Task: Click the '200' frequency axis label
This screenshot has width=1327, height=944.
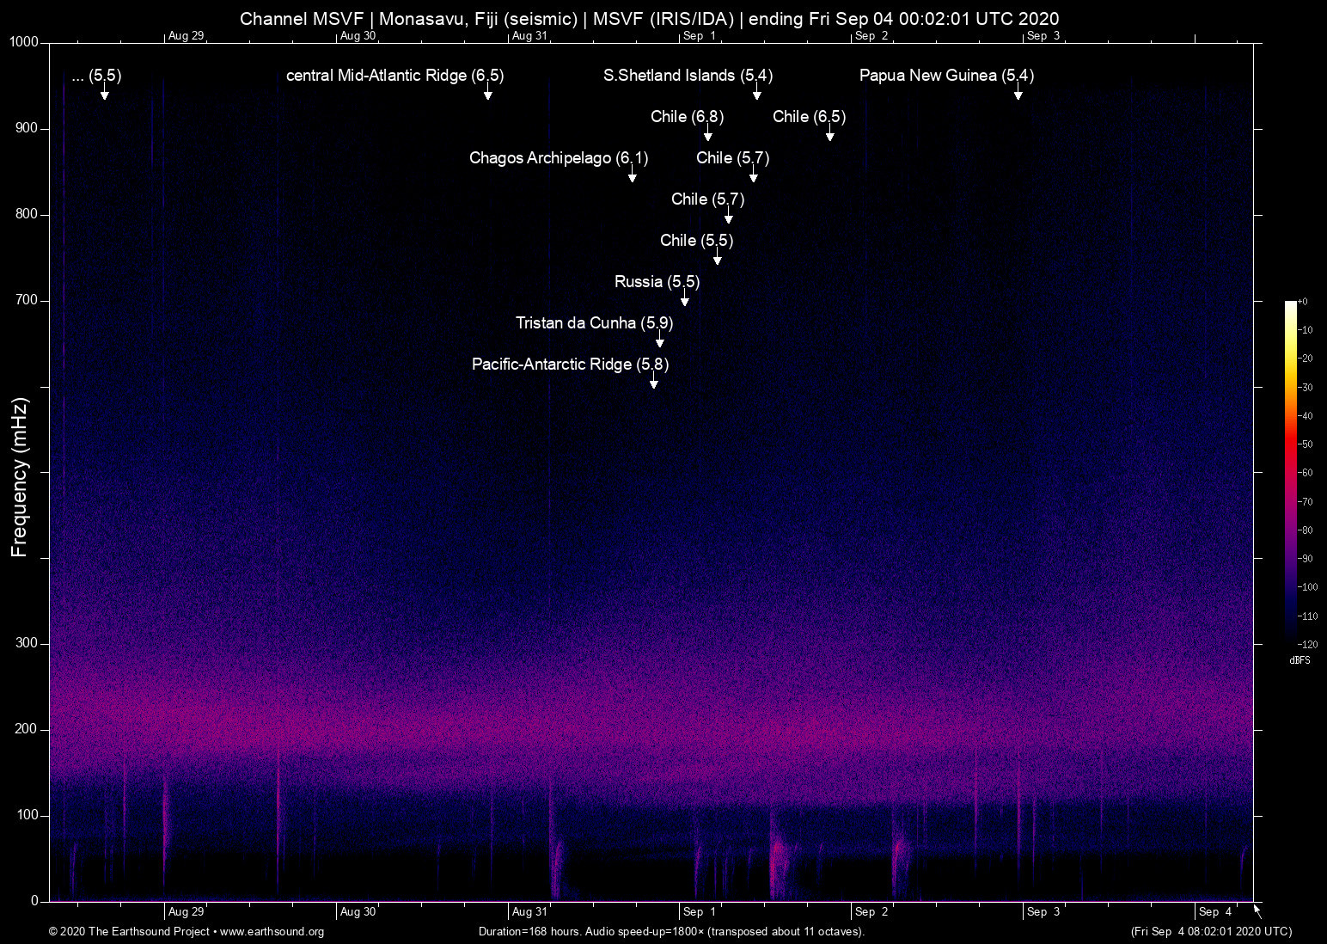Action: pos(28,729)
